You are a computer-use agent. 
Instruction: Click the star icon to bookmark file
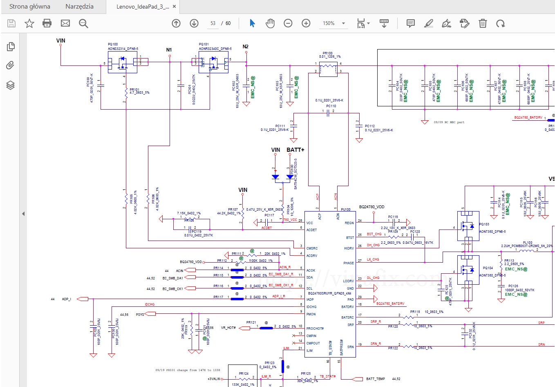[29, 23]
